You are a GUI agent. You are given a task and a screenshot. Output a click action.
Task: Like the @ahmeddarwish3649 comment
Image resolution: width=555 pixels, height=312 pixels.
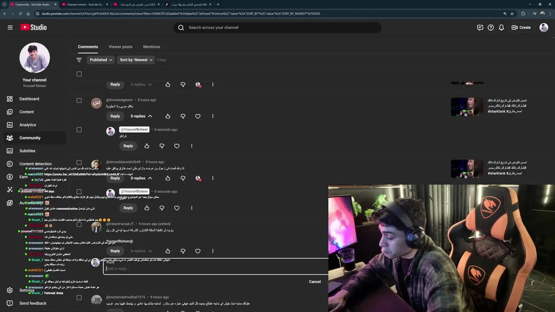(x=168, y=178)
